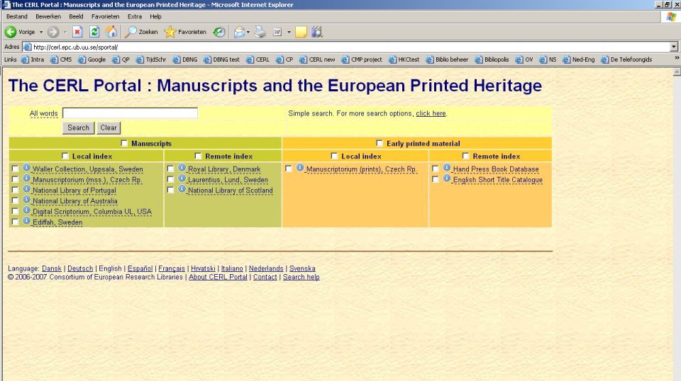Open the Bewerken menu
Image resolution: width=681 pixels, height=381 pixels.
pyautogui.click(x=48, y=16)
